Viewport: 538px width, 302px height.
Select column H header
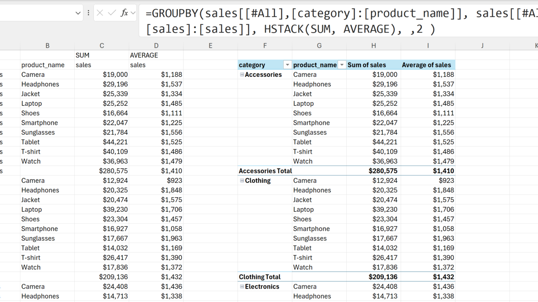(x=374, y=46)
